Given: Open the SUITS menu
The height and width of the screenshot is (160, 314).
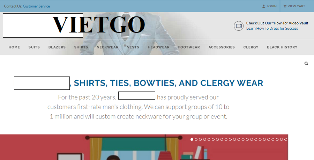Looking at the screenshot, I should [x=34, y=47].
